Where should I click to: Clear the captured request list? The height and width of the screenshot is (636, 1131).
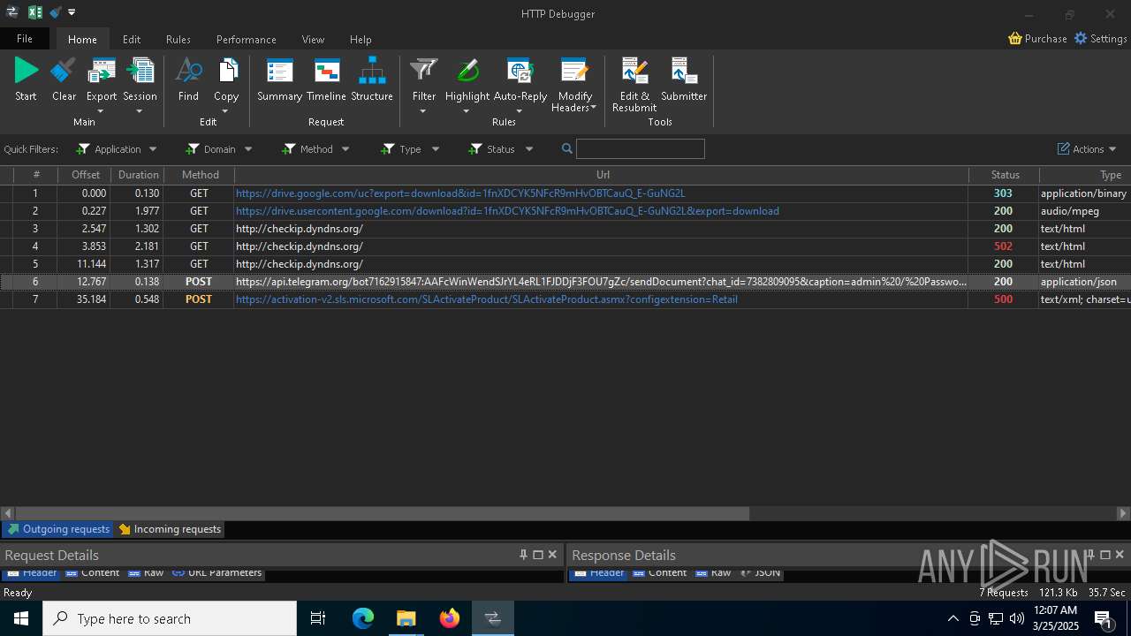(x=64, y=79)
